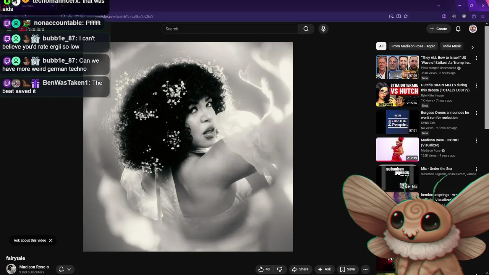The image size is (489, 275).
Task: Expand the list-all-tabs chevron in title bar
Action: pos(439,5)
